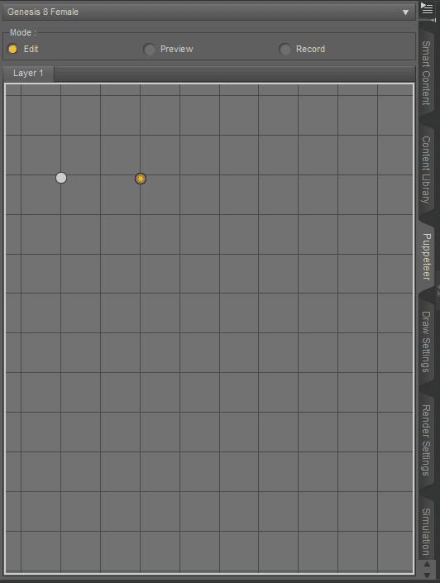Open the pane options menu icon
440x583 pixels.
[x=427, y=7]
